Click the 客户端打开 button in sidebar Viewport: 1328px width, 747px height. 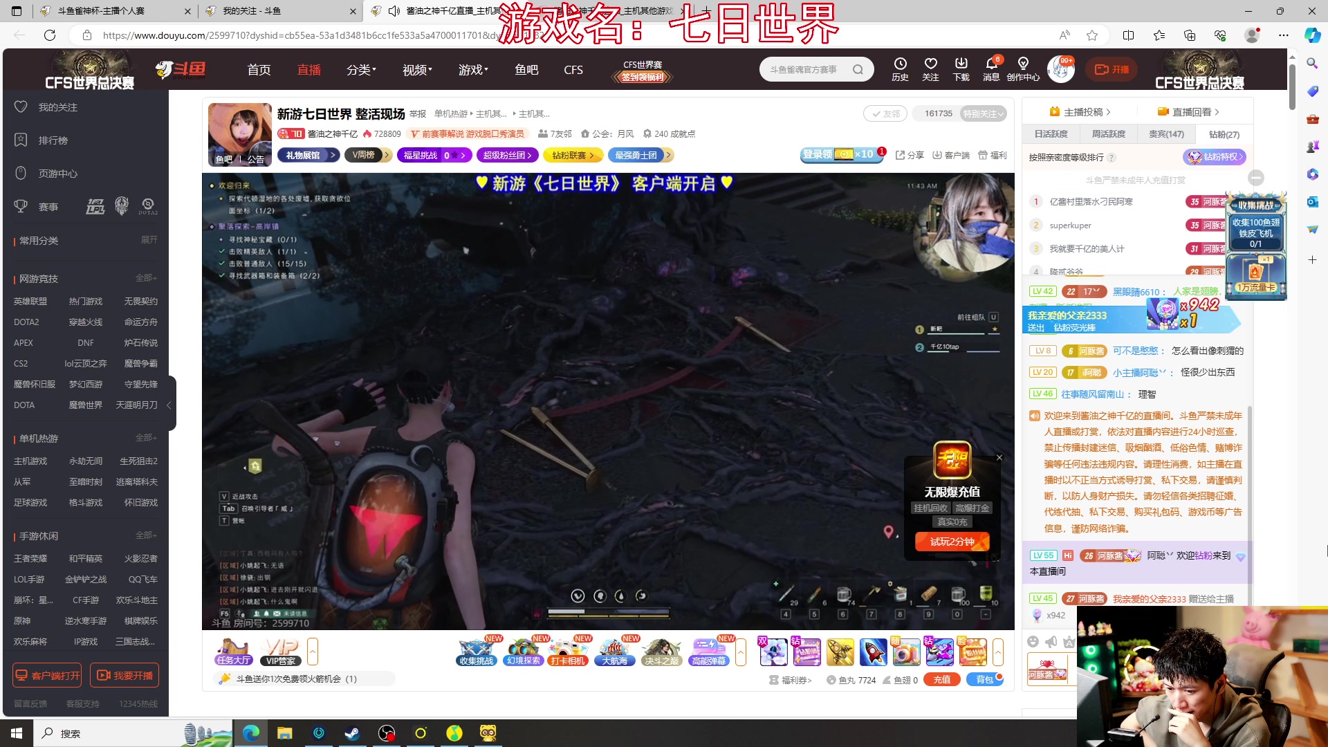(x=48, y=675)
